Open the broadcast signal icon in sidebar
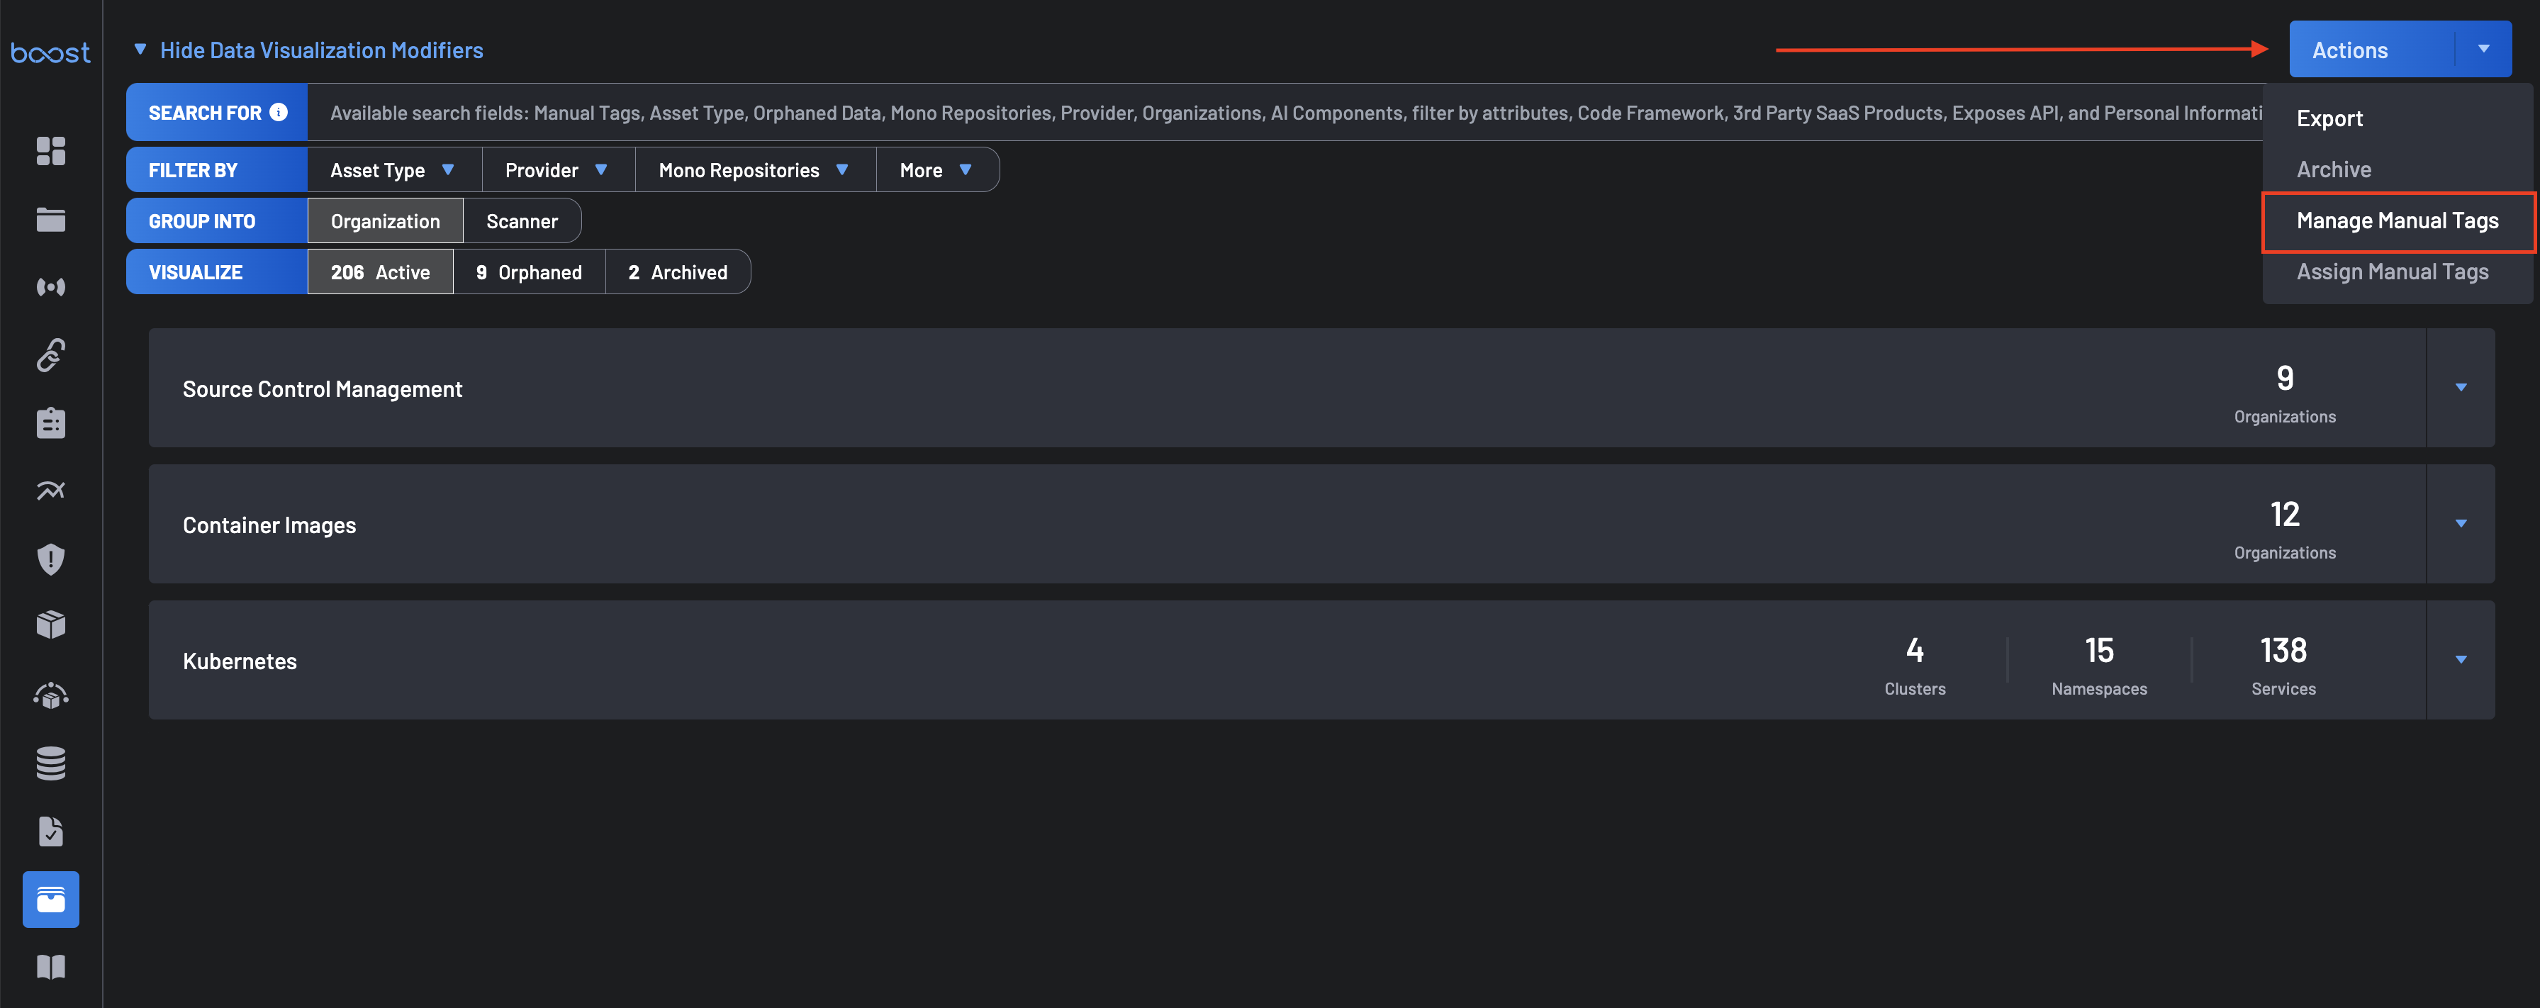Screen dimensions: 2540x1008 click(x=51, y=287)
